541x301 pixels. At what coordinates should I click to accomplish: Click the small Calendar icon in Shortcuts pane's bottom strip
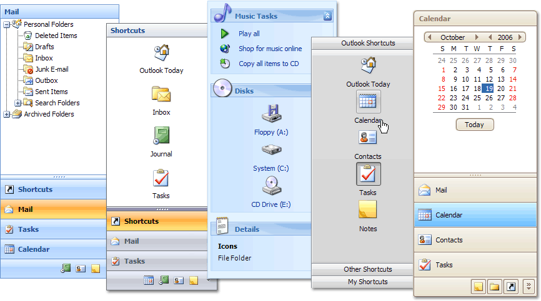[x=149, y=280]
